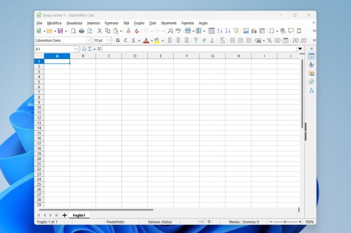This screenshot has width=351, height=233.
Task: Click the Cut scissors icon
Action: coord(99,31)
